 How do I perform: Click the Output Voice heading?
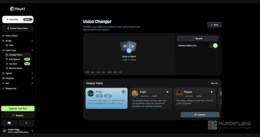pyautogui.click(x=94, y=83)
